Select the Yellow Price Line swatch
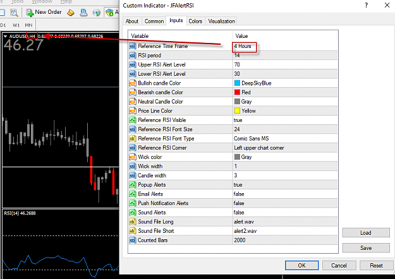This screenshot has width=395, height=279. [237, 110]
